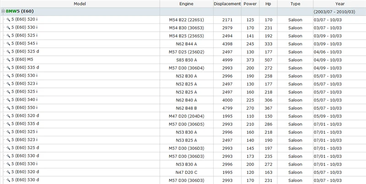Click the displacement value 4000
The height and width of the screenshot is (184, 366).
click(227, 100)
